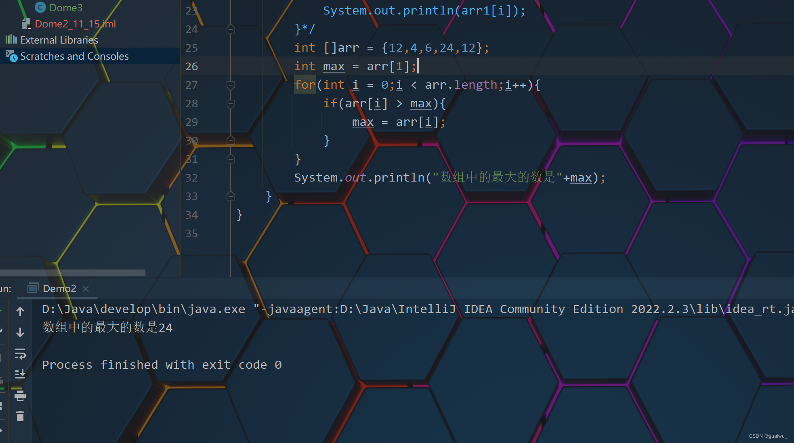
Task: Collapse the if-block fold marker at line 28
Action: (x=231, y=104)
